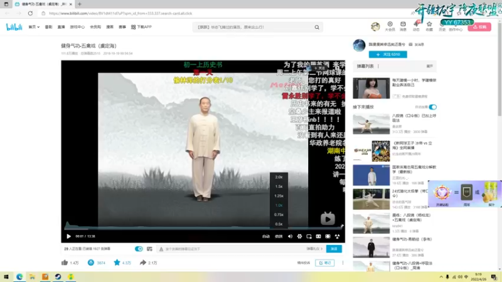Open a new browser tab
502x282 pixels.
click(x=80, y=4)
